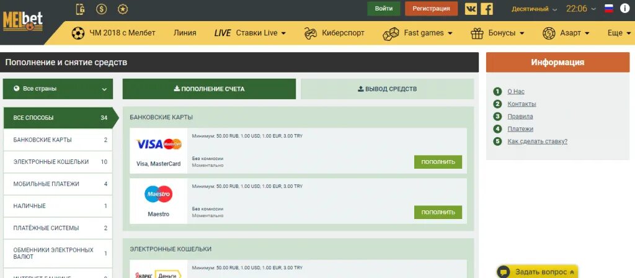635x278 pixels.
Task: Select Обменники электронных валют category
Action: point(58,253)
